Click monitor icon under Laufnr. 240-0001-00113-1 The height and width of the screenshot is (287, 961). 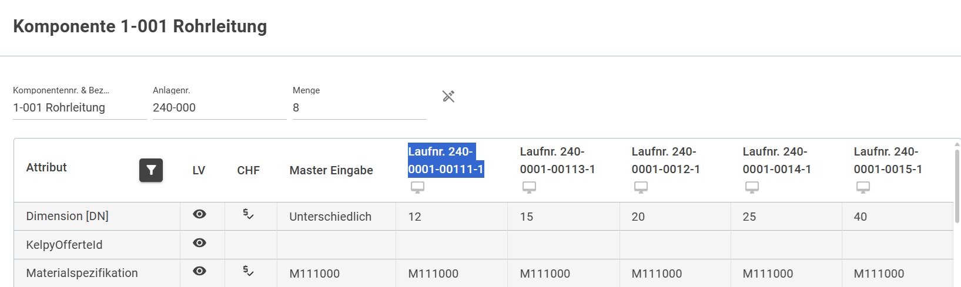(x=529, y=187)
